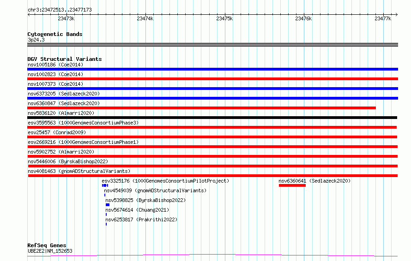Open the nsv6360847 (Sedlazeck2020) label
Image resolution: width=411 pixels, height=261 pixels.
(64, 103)
